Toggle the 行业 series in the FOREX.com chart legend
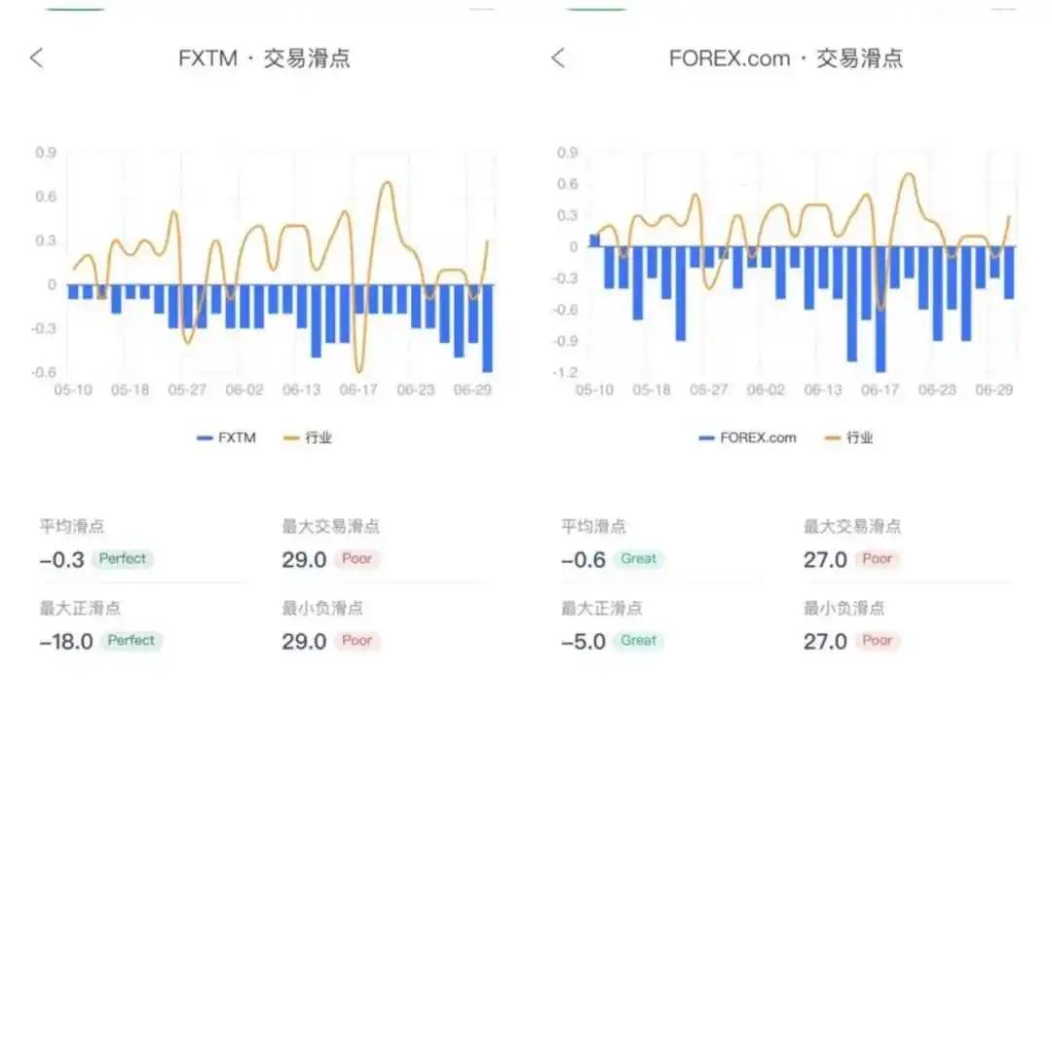The width and height of the screenshot is (1052, 1052). (x=848, y=438)
